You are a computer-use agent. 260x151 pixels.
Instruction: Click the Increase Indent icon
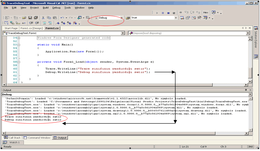point(37,23)
